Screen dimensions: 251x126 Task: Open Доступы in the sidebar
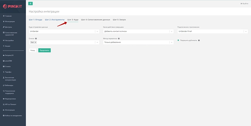[x=8, y=27]
